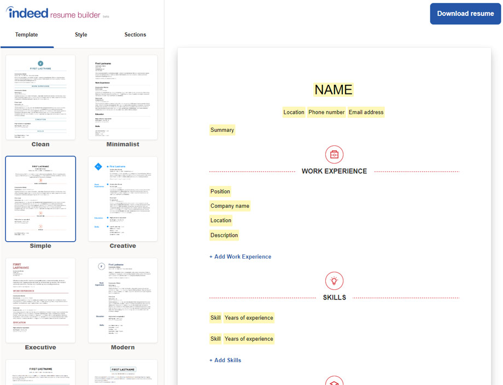Click the Minimalist template label

click(123, 144)
